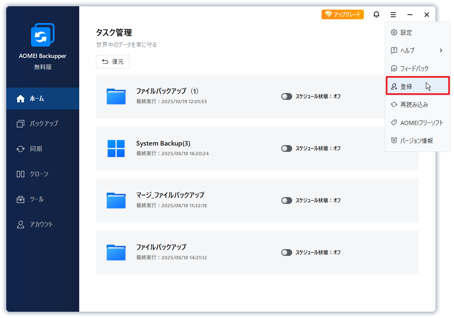
Task: Select フィードバック from the menu
Action: pos(418,68)
